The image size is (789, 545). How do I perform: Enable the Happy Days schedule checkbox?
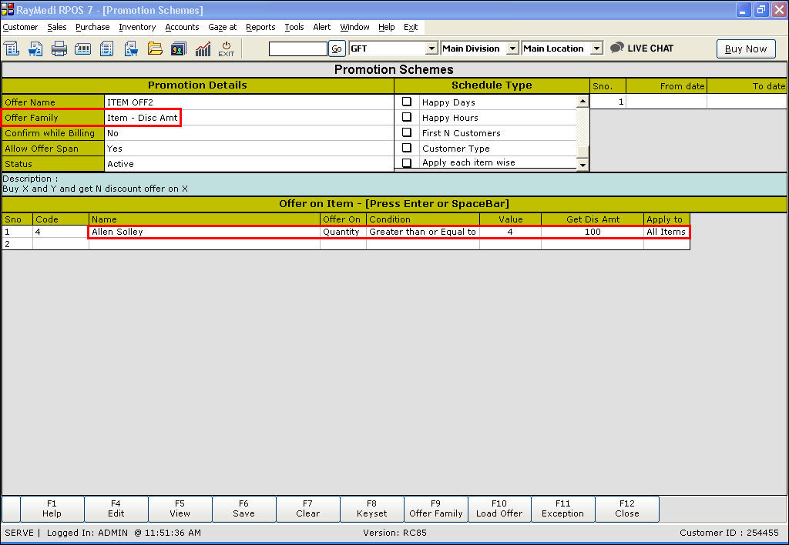point(407,102)
